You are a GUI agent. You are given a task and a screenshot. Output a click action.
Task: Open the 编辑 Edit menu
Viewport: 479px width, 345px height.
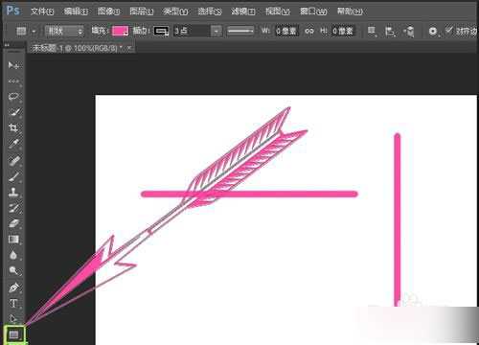(x=76, y=11)
